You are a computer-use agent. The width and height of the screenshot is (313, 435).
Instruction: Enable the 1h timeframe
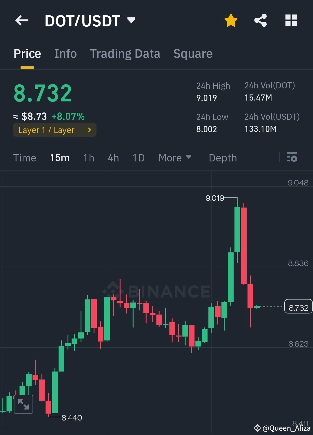click(88, 158)
